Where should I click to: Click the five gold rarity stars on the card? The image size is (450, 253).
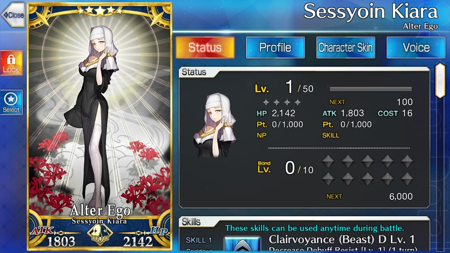pos(100,10)
